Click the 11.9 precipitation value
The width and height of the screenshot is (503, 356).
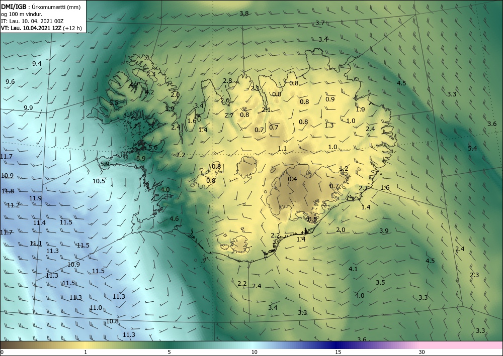(x=35, y=198)
